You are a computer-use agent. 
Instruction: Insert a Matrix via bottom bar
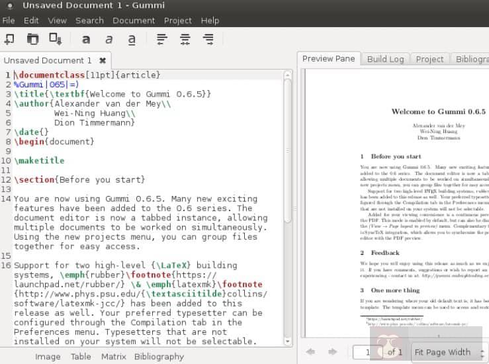pos(114,357)
